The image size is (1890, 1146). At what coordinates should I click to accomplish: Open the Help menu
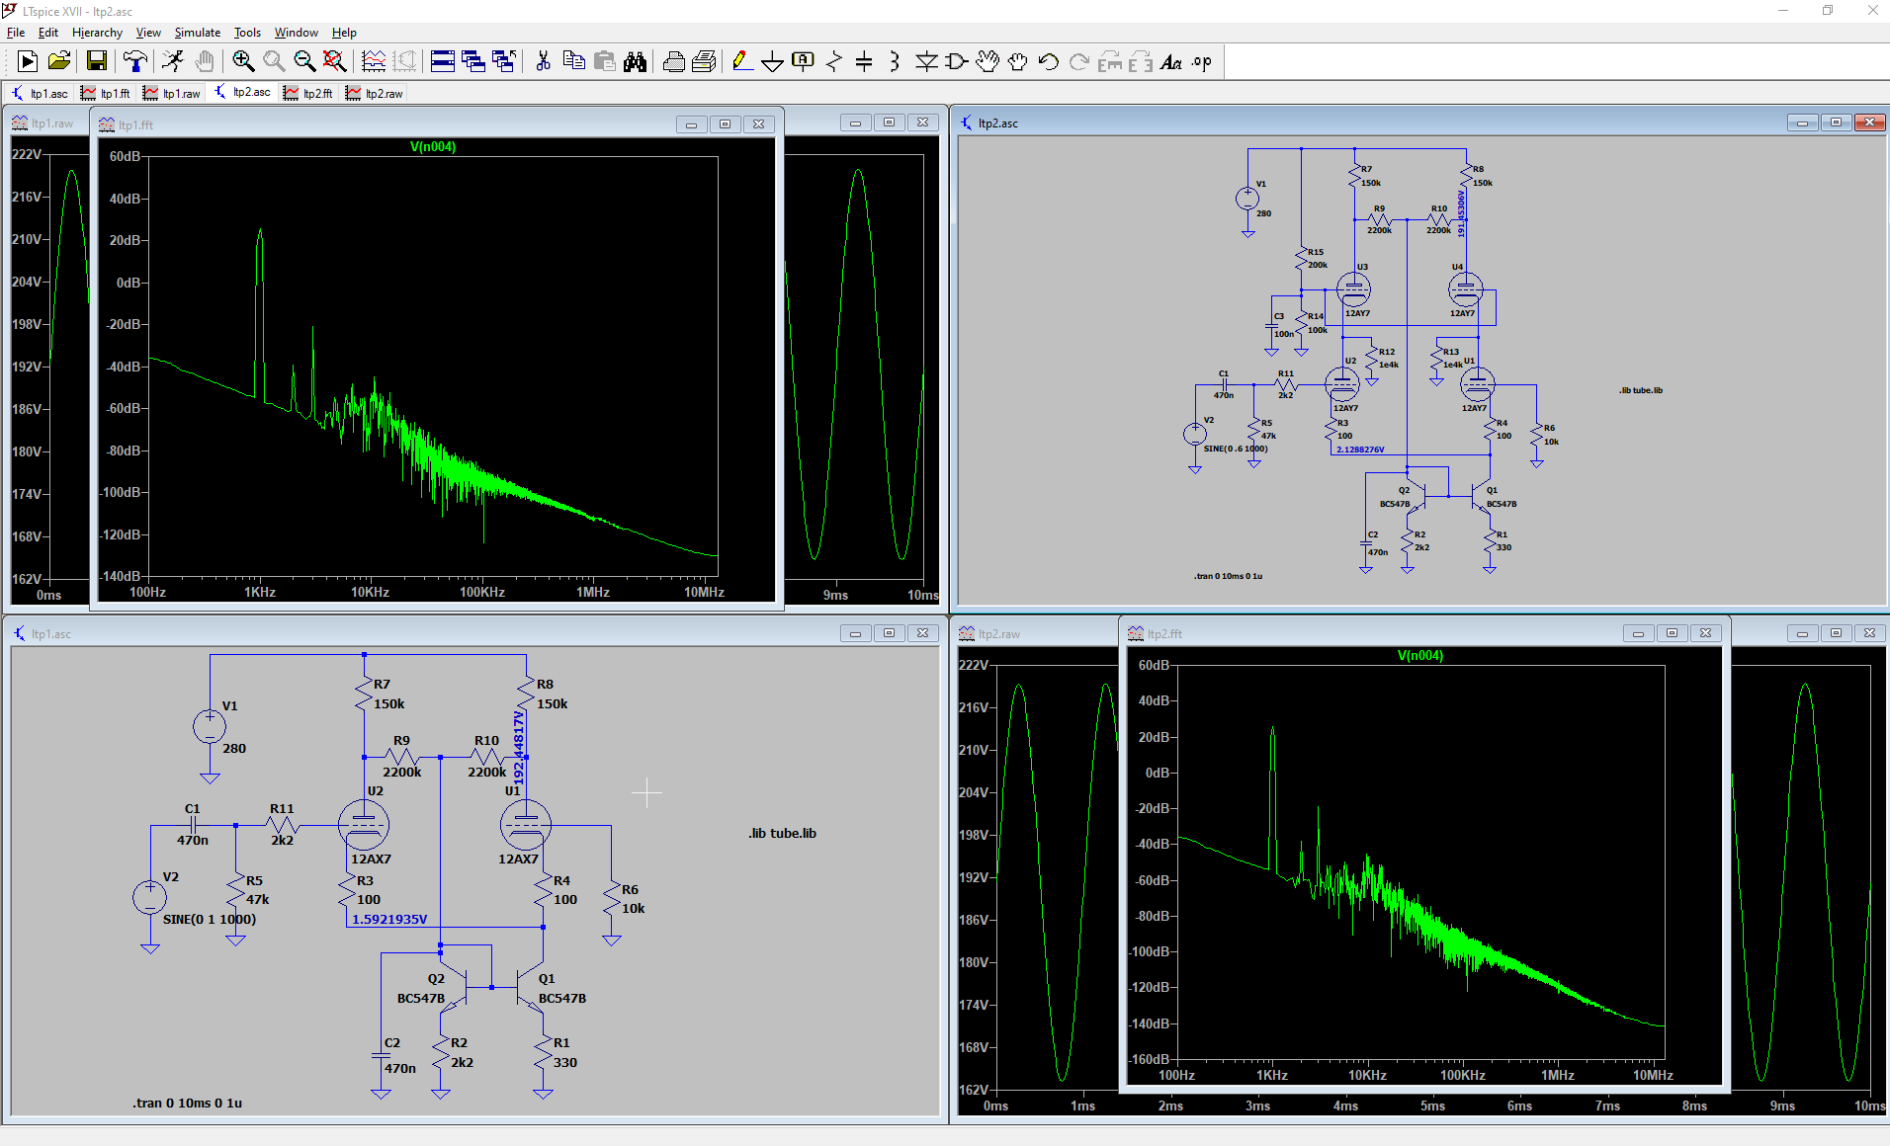(x=344, y=33)
